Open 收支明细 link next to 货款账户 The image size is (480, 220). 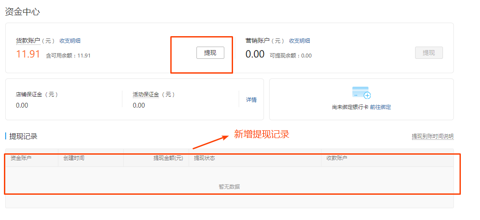coord(70,41)
